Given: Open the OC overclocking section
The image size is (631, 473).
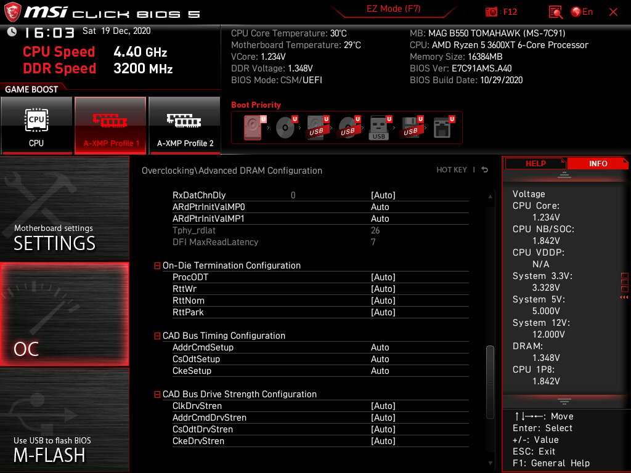Looking at the screenshot, I should click(x=64, y=314).
